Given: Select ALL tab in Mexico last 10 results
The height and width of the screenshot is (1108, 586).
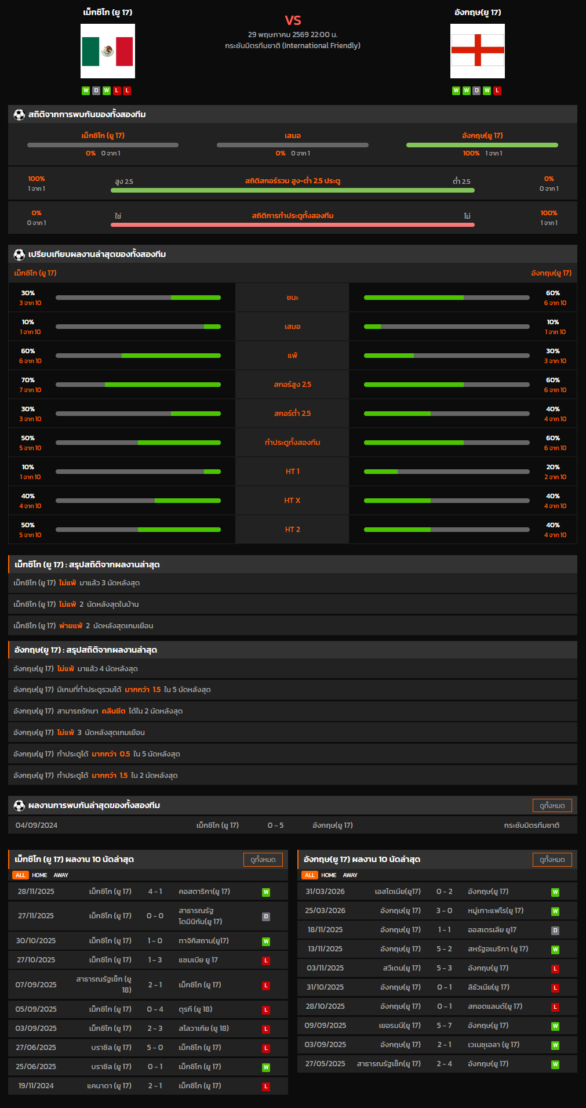Looking at the screenshot, I should (x=20, y=875).
